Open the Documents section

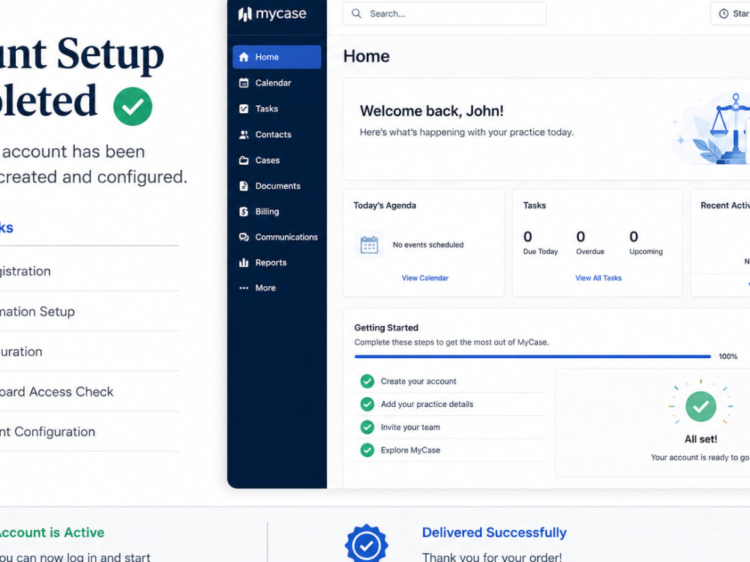(277, 186)
